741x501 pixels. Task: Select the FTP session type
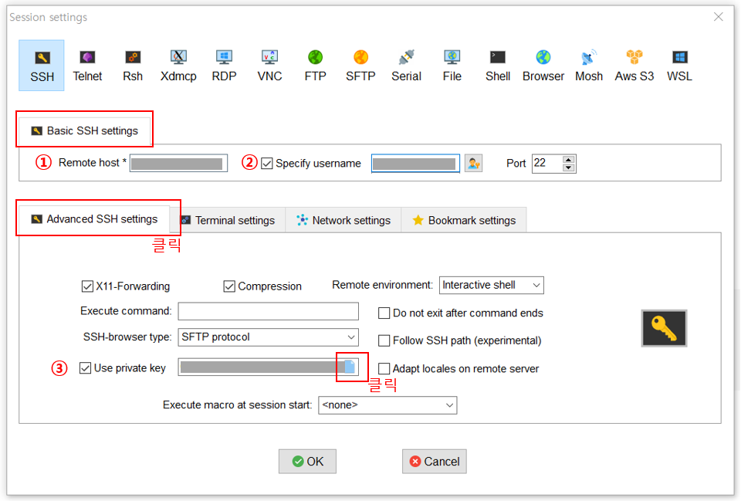click(x=315, y=65)
